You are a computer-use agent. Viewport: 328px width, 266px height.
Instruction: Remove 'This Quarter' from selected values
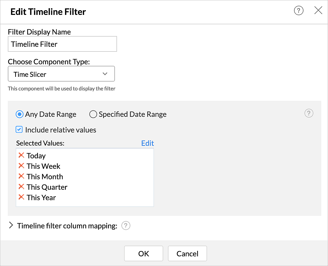21,187
